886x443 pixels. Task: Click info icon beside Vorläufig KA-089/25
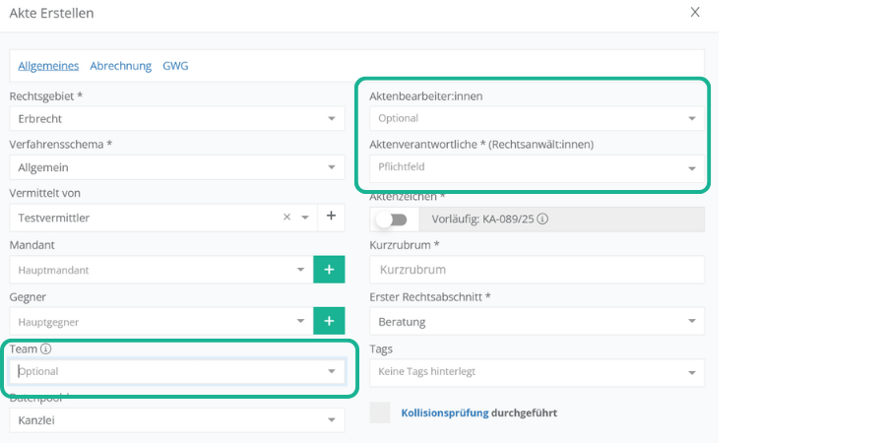[542, 220]
